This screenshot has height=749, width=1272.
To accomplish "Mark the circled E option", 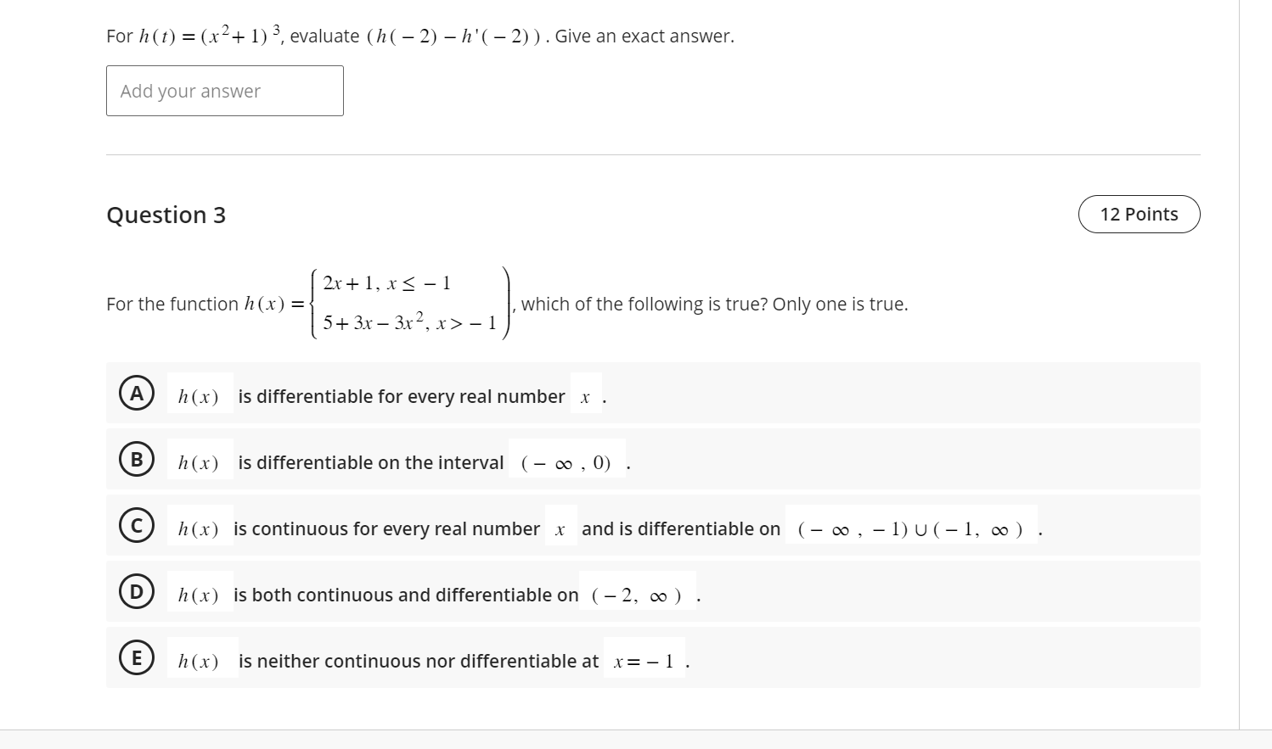I will point(136,658).
